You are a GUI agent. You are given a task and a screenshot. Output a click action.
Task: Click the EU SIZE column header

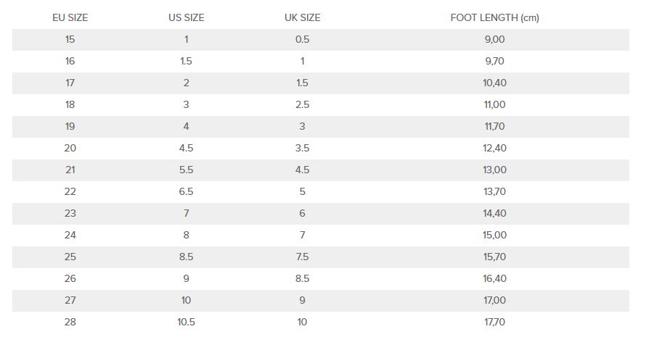tap(70, 17)
